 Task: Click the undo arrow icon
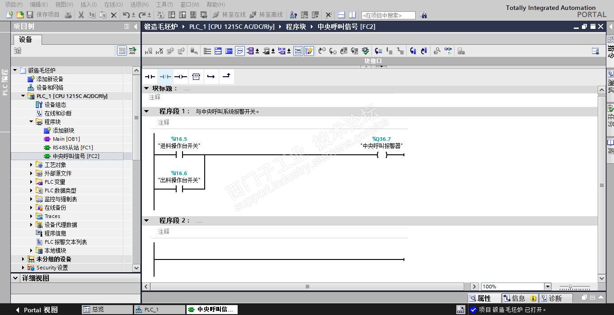[x=127, y=15]
